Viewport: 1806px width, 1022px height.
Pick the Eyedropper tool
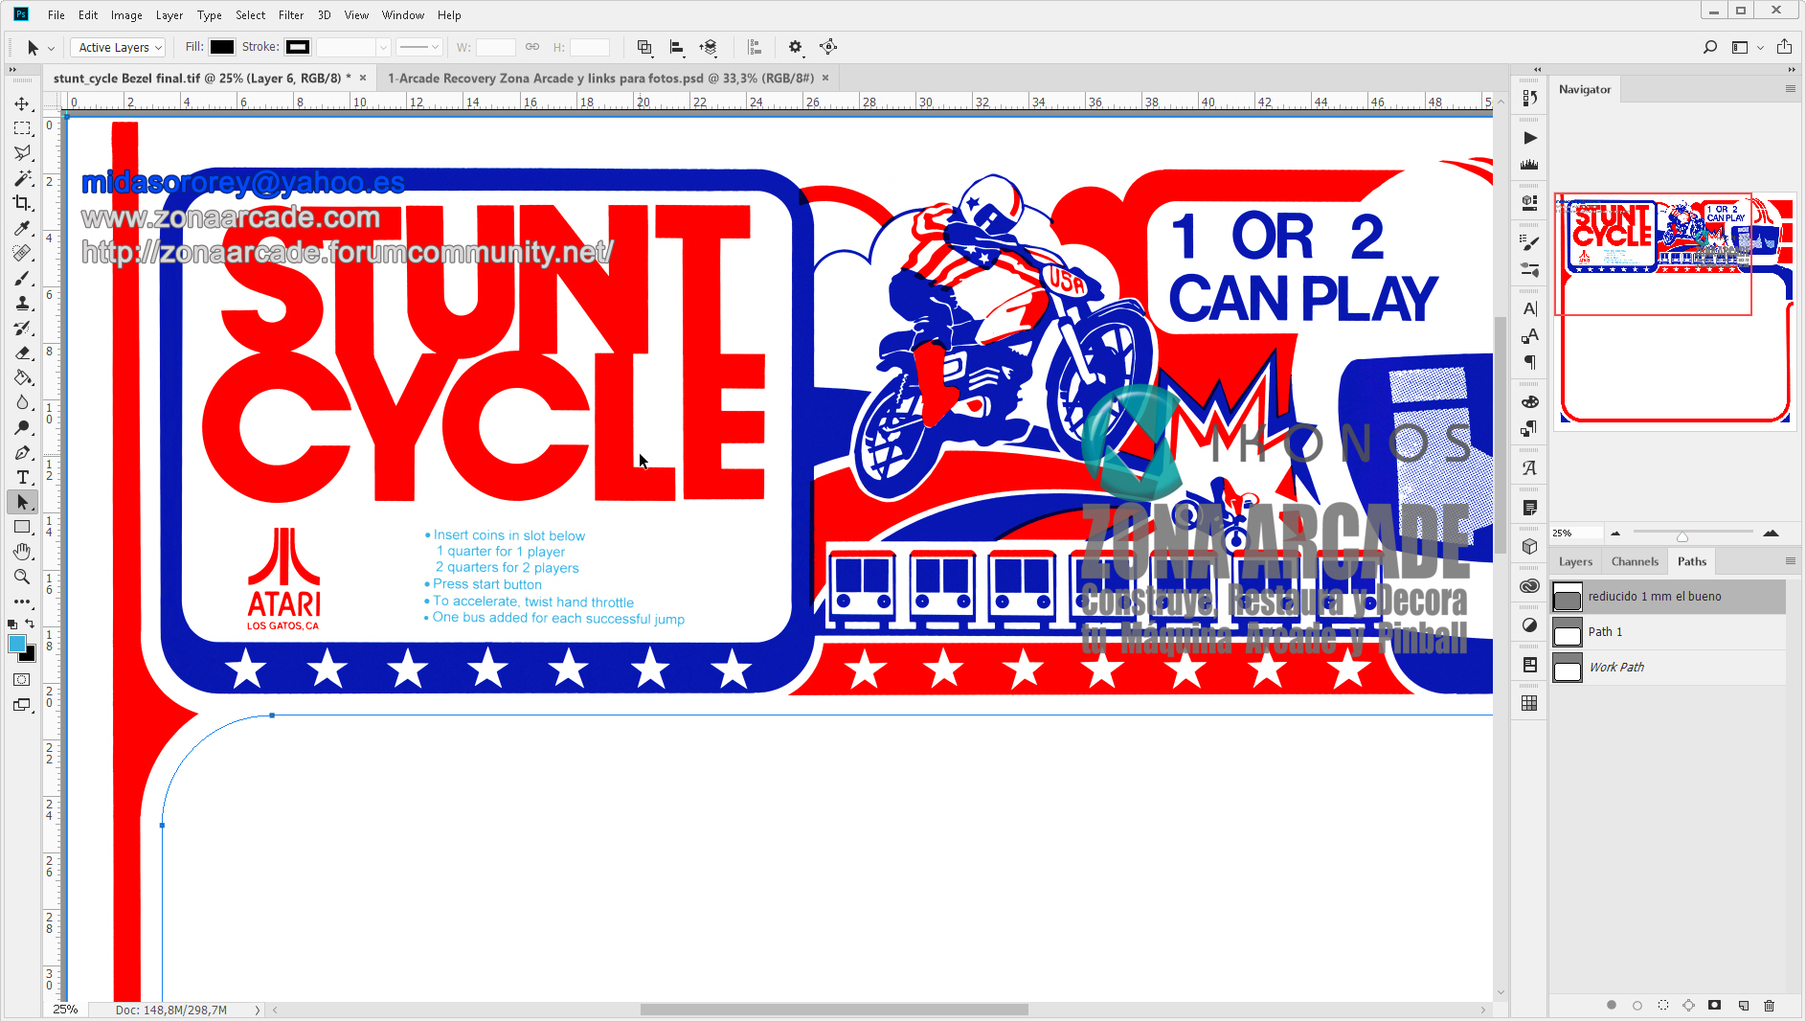click(22, 228)
